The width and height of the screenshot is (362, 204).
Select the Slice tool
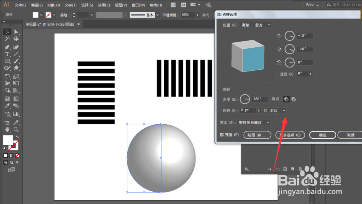(16, 122)
